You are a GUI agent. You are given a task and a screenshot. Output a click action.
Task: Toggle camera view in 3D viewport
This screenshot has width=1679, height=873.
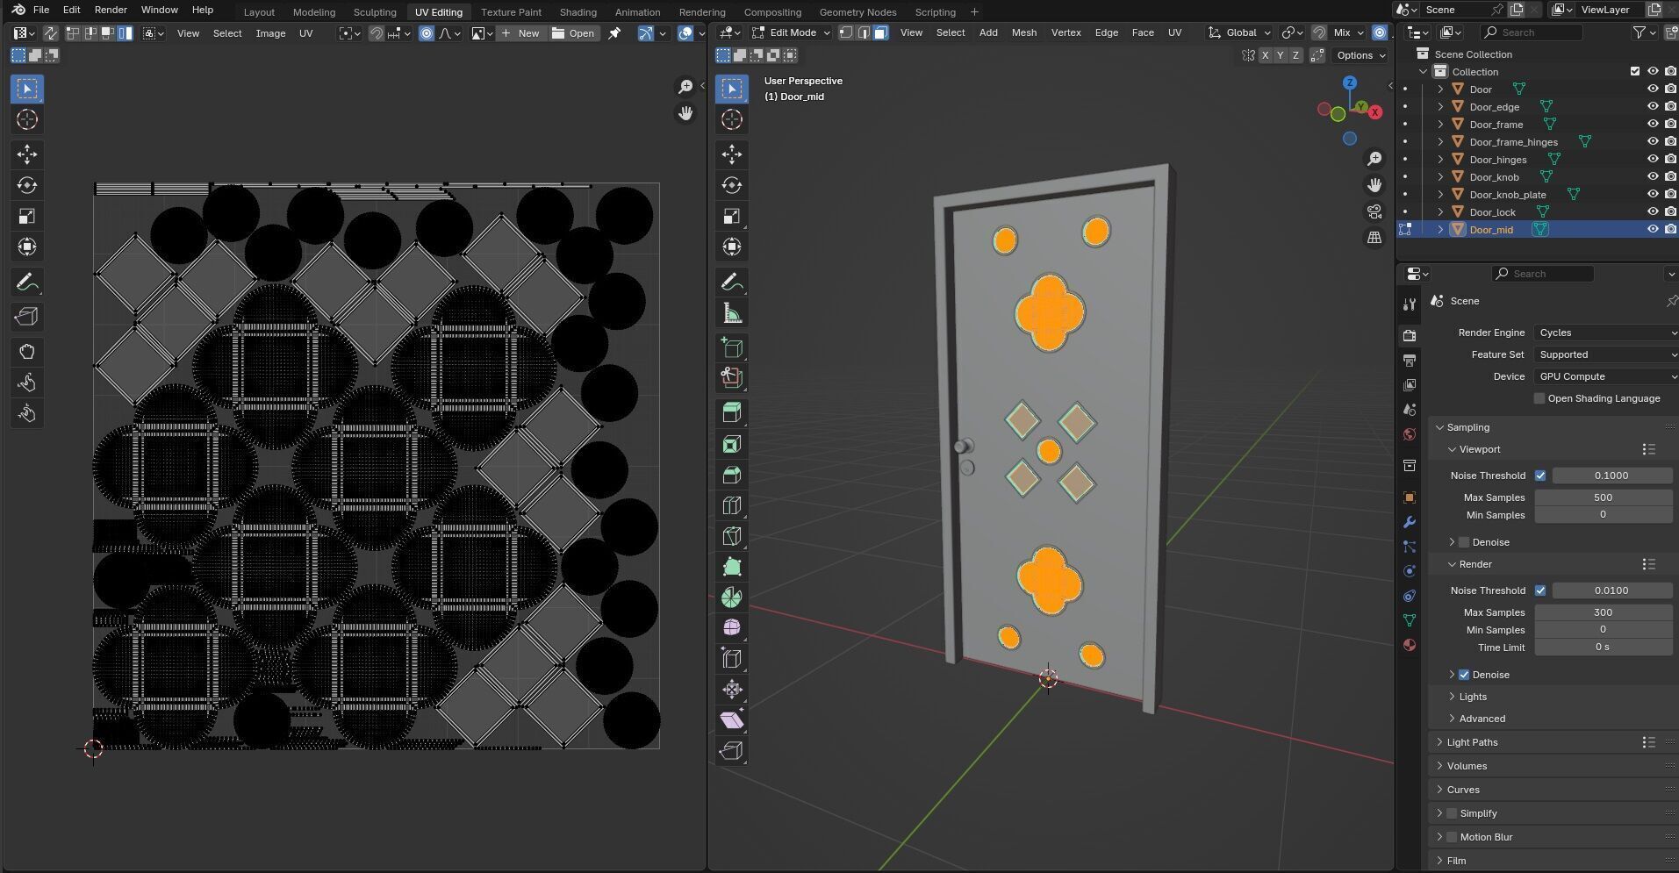tap(1374, 211)
